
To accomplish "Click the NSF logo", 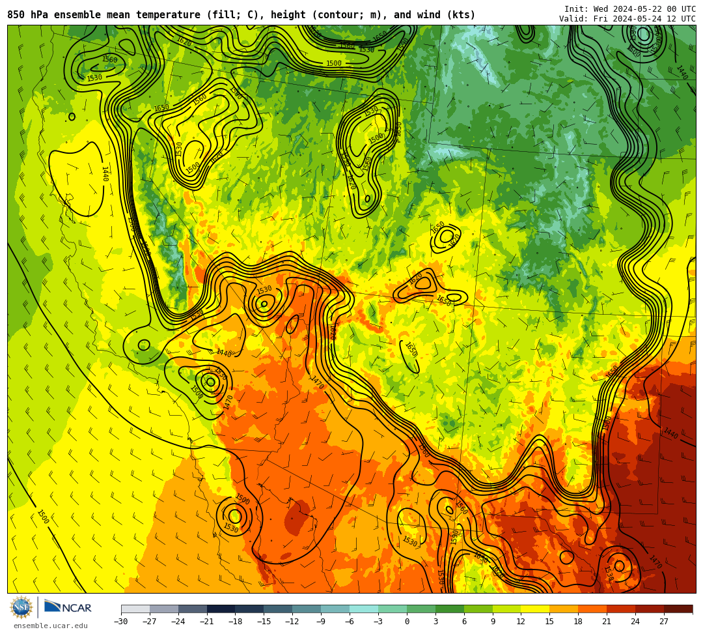I will pyautogui.click(x=21, y=608).
